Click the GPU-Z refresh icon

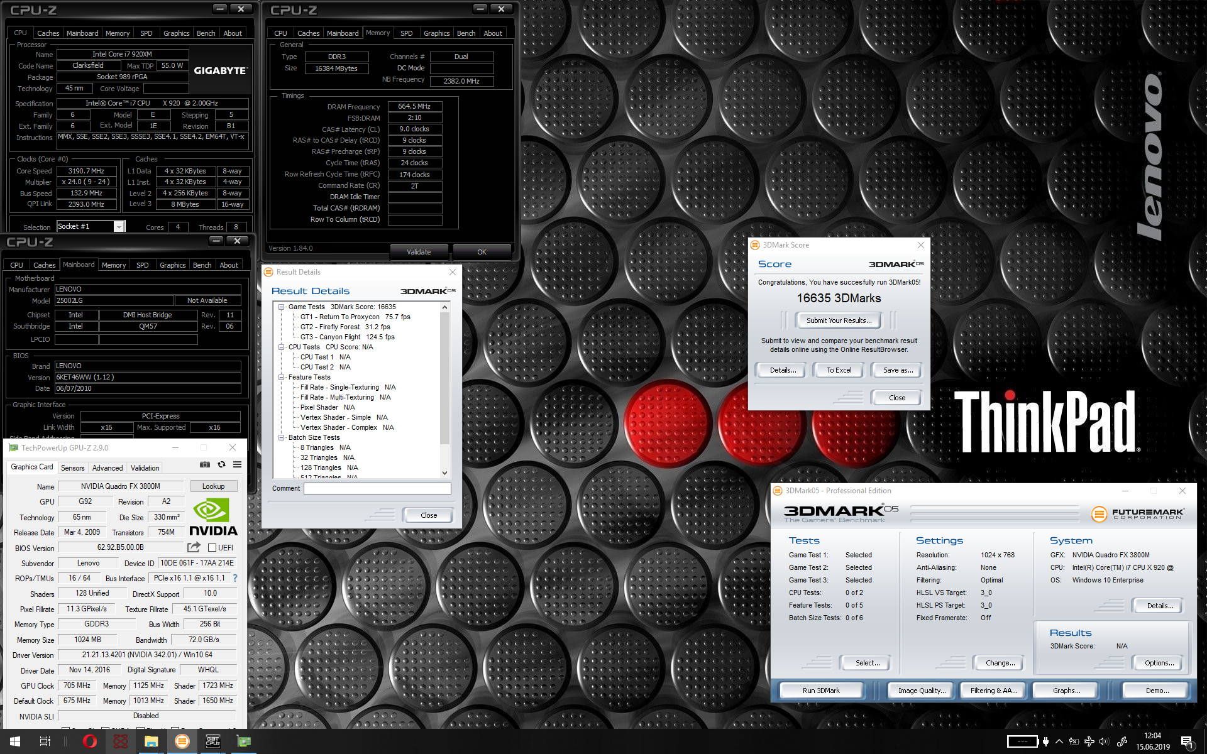[x=221, y=464]
